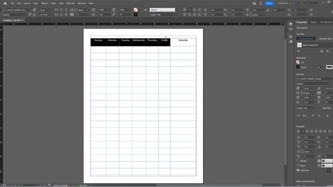
Task: Open the kerning Metrics dropdown in Control bar
Action: pos(88,10)
